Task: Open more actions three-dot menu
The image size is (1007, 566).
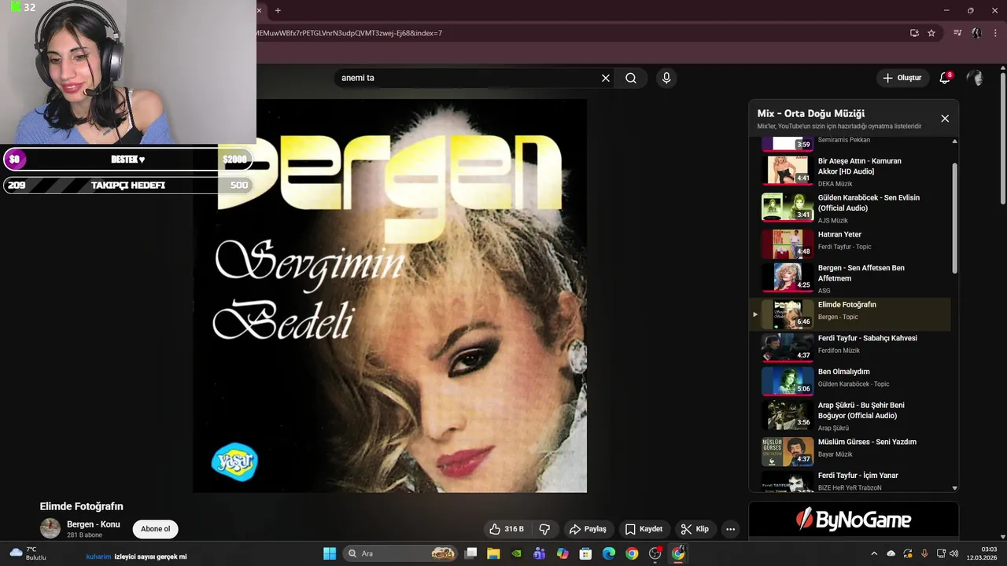Action: [730, 529]
